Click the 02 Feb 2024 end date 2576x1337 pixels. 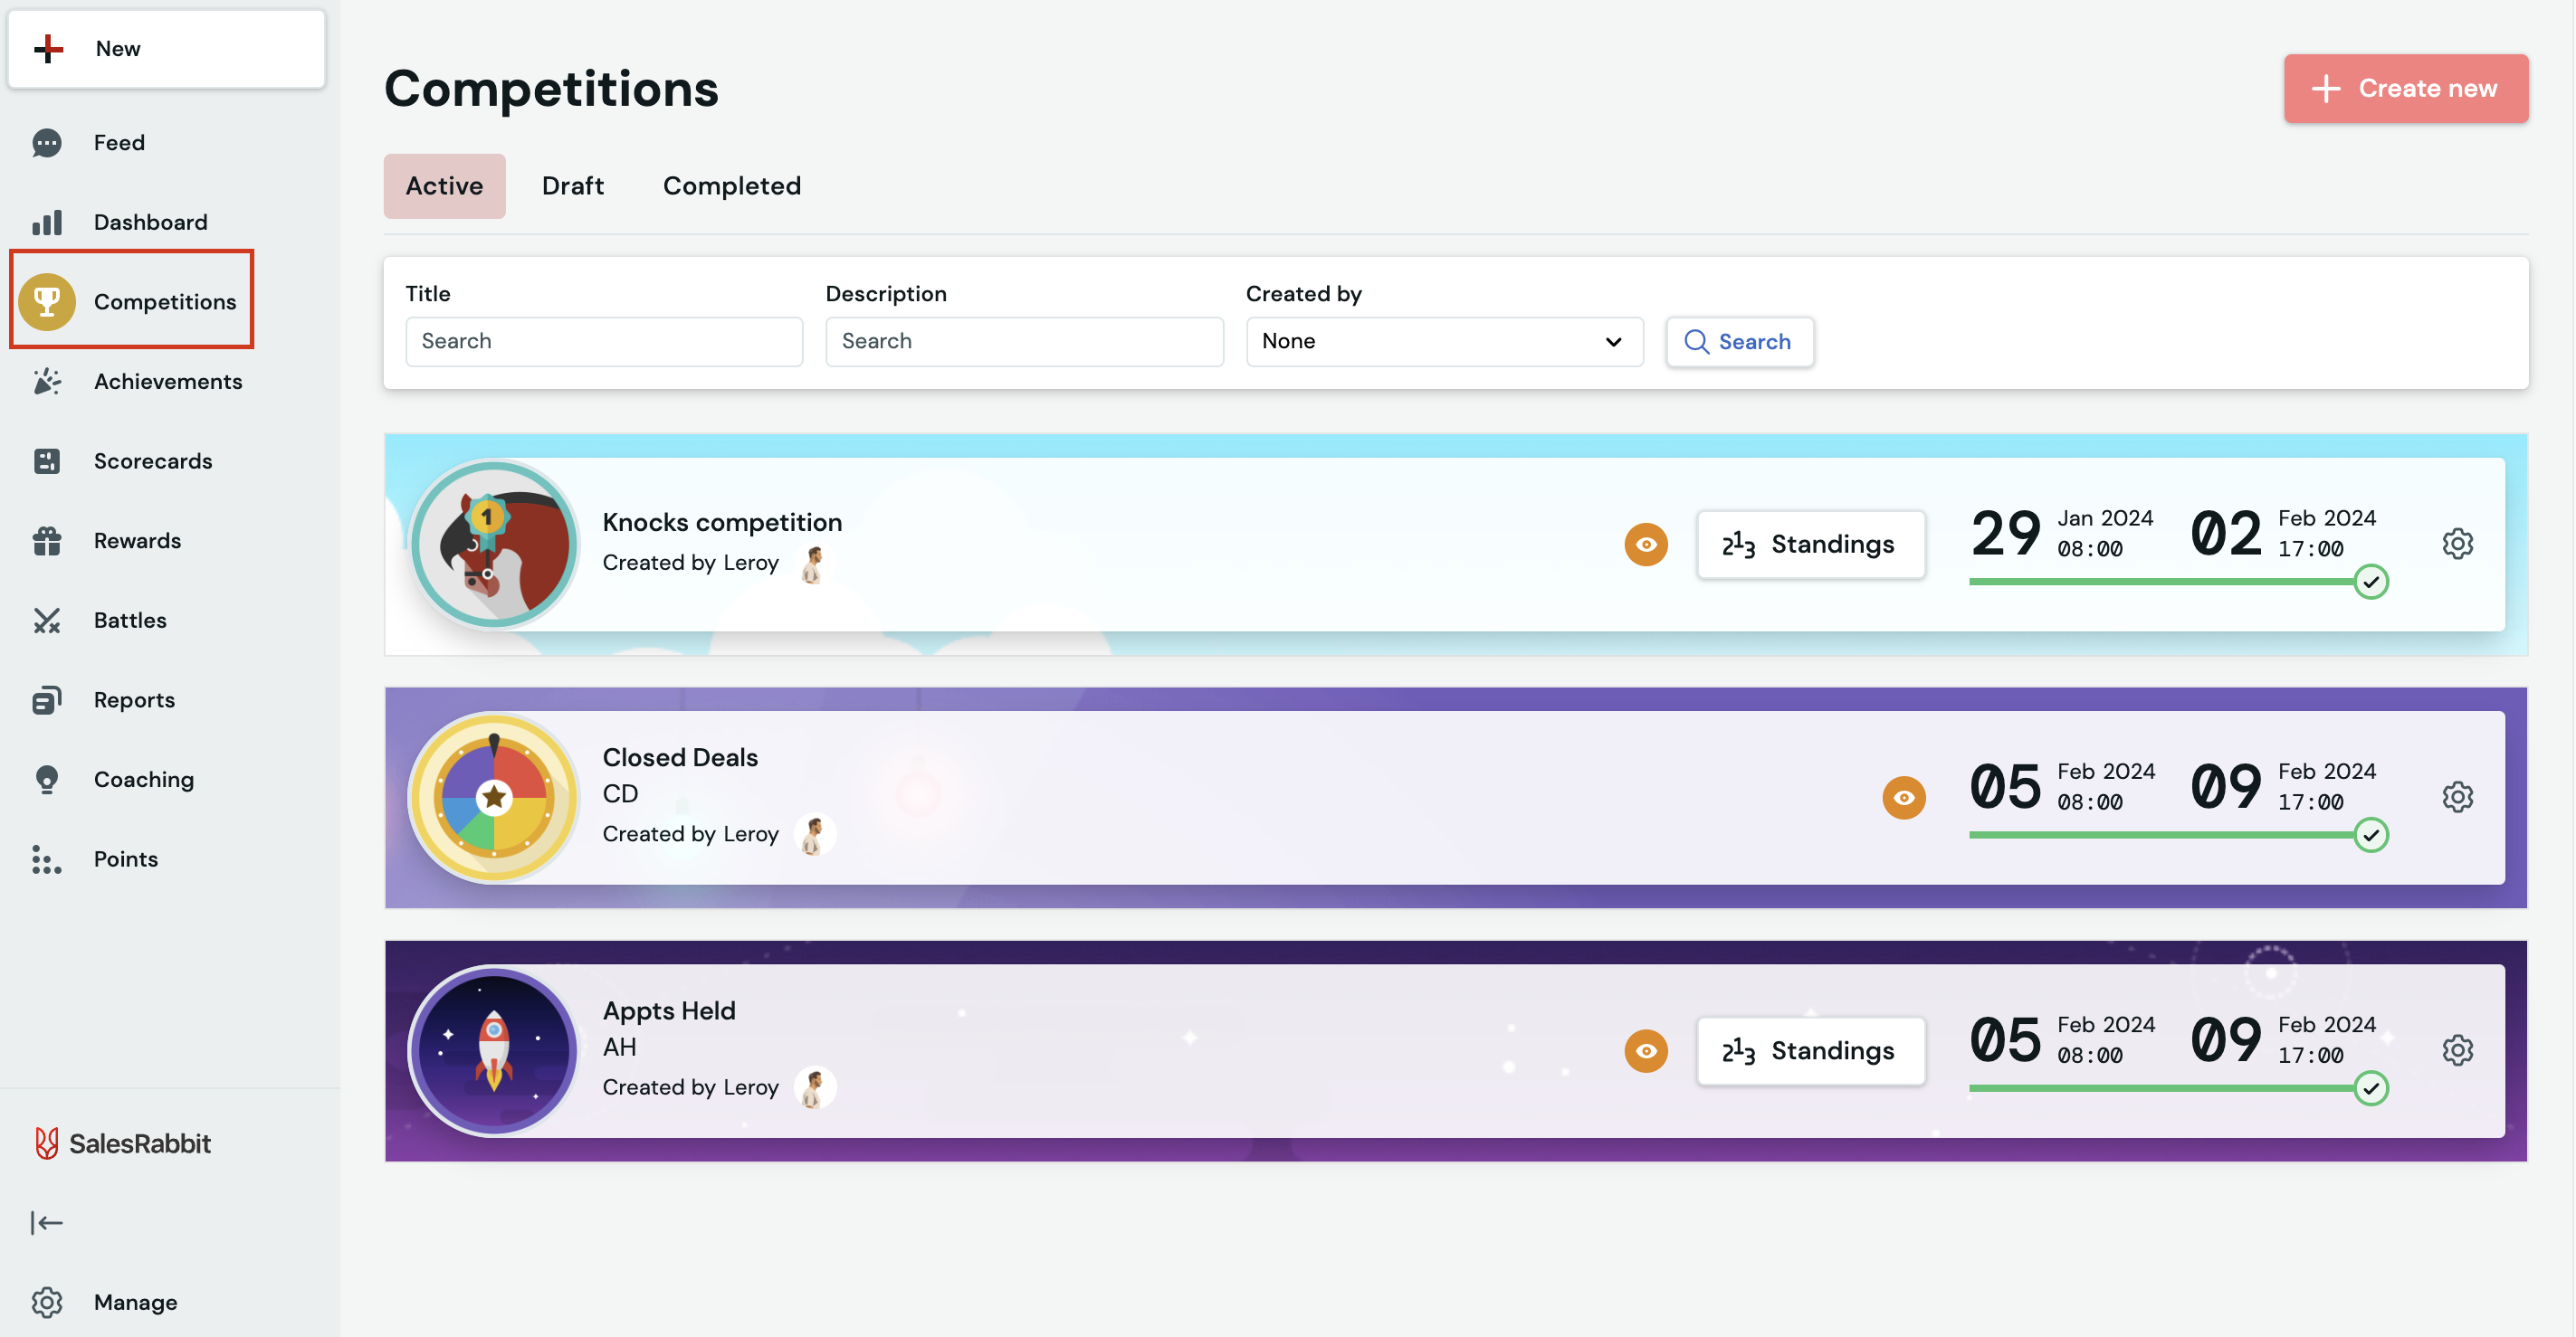pyautogui.click(x=2283, y=534)
